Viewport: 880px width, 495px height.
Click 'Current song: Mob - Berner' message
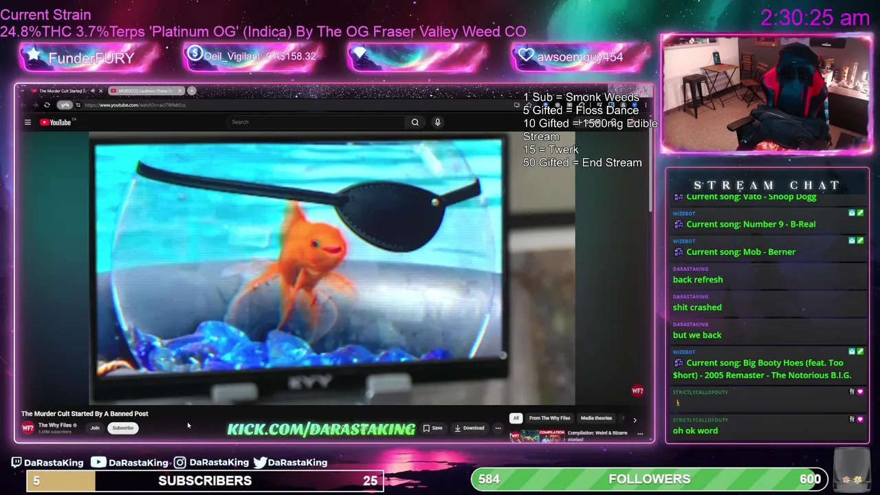[x=740, y=252]
